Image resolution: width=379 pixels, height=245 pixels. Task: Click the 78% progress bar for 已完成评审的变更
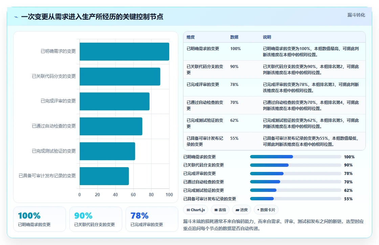[296, 174]
